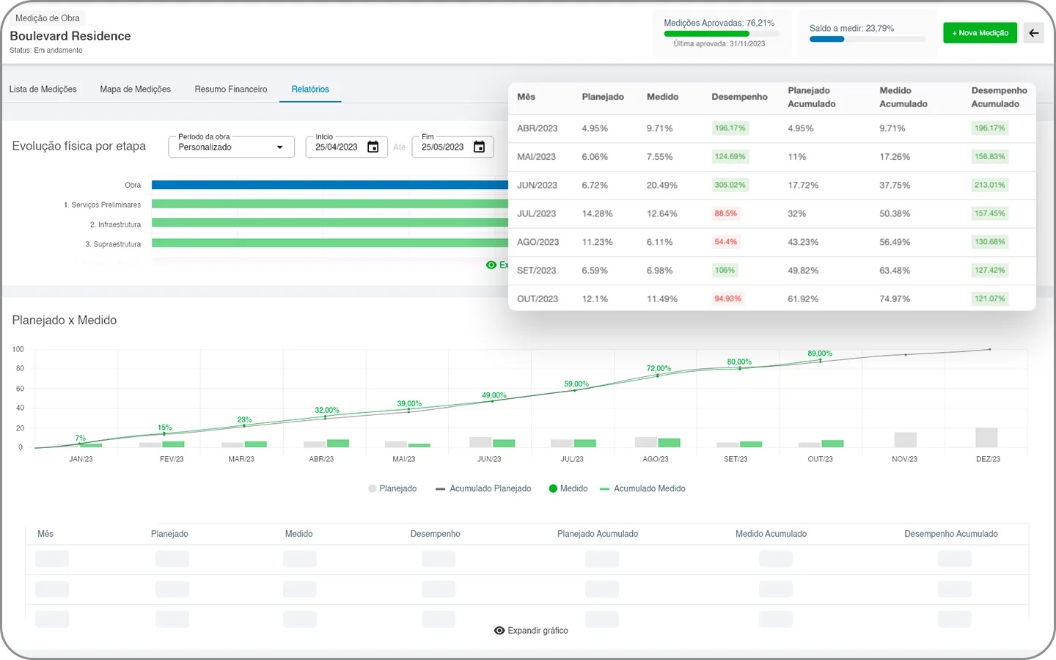This screenshot has width=1056, height=660.
Task: Open Mapa de Medições tab
Action: 136,89
